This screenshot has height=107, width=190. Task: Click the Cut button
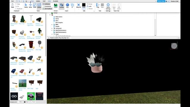[17, 6]
